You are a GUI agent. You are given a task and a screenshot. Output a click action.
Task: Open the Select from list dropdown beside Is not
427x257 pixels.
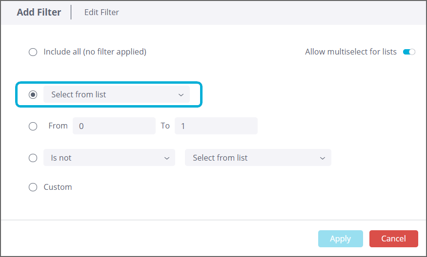click(258, 158)
